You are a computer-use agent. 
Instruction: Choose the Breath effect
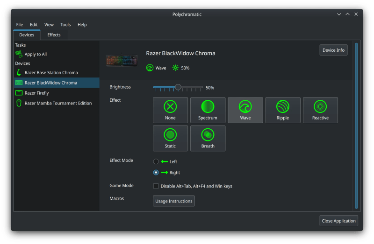[x=208, y=138]
